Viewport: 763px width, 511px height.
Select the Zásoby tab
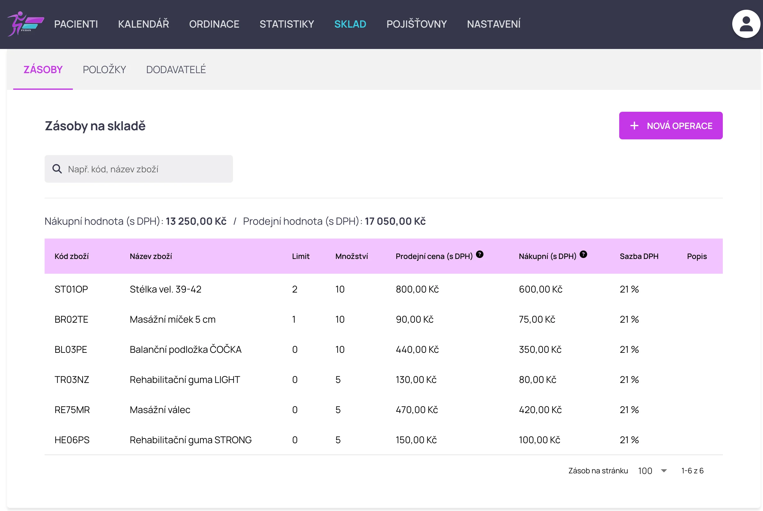[x=43, y=69]
